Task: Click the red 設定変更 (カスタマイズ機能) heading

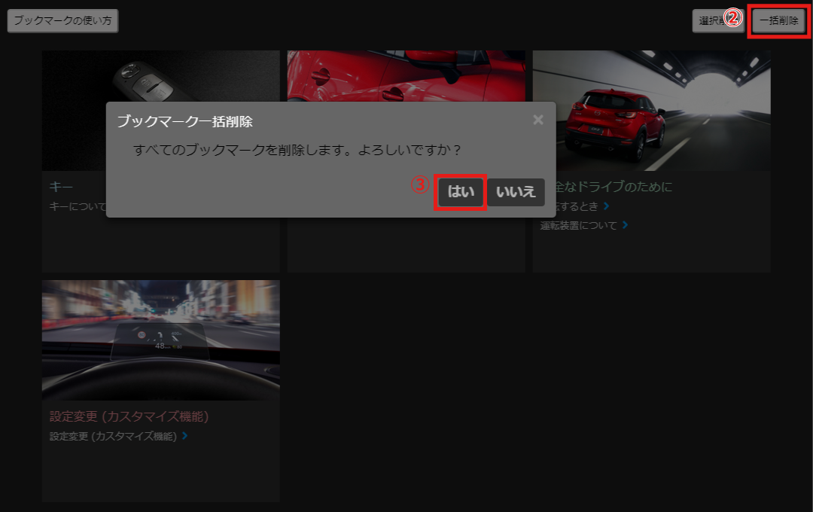Action: [x=129, y=416]
